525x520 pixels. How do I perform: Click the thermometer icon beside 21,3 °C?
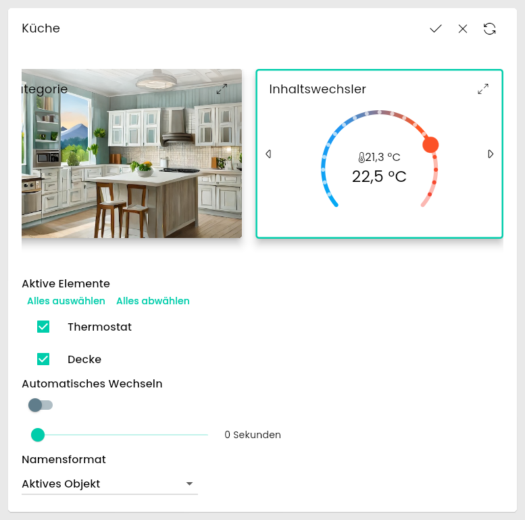361,158
